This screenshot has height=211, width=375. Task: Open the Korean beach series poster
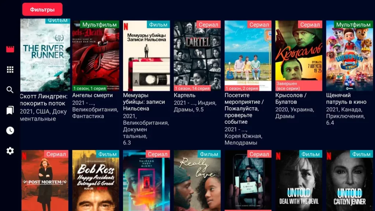pos(248,56)
